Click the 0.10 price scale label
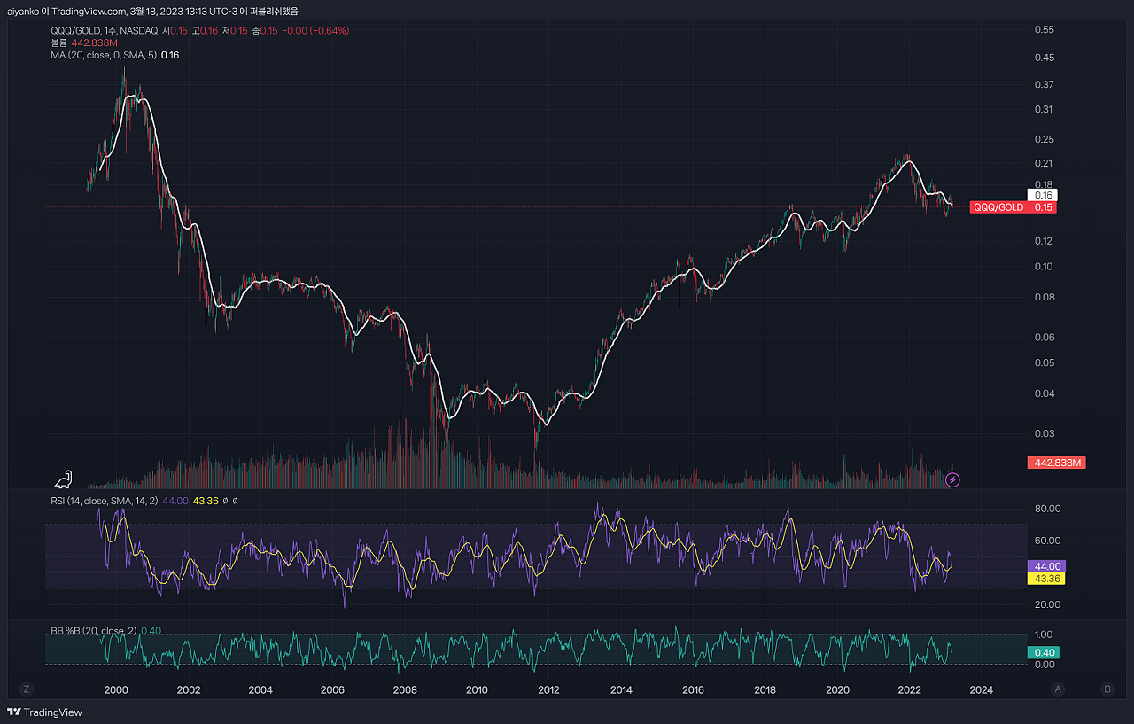 [x=1044, y=266]
